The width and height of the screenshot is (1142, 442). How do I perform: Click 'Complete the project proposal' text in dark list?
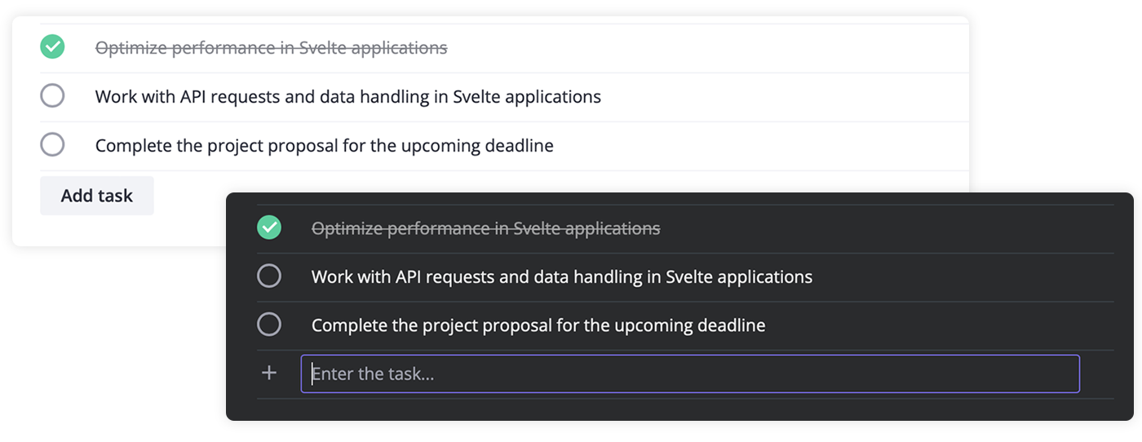point(538,326)
